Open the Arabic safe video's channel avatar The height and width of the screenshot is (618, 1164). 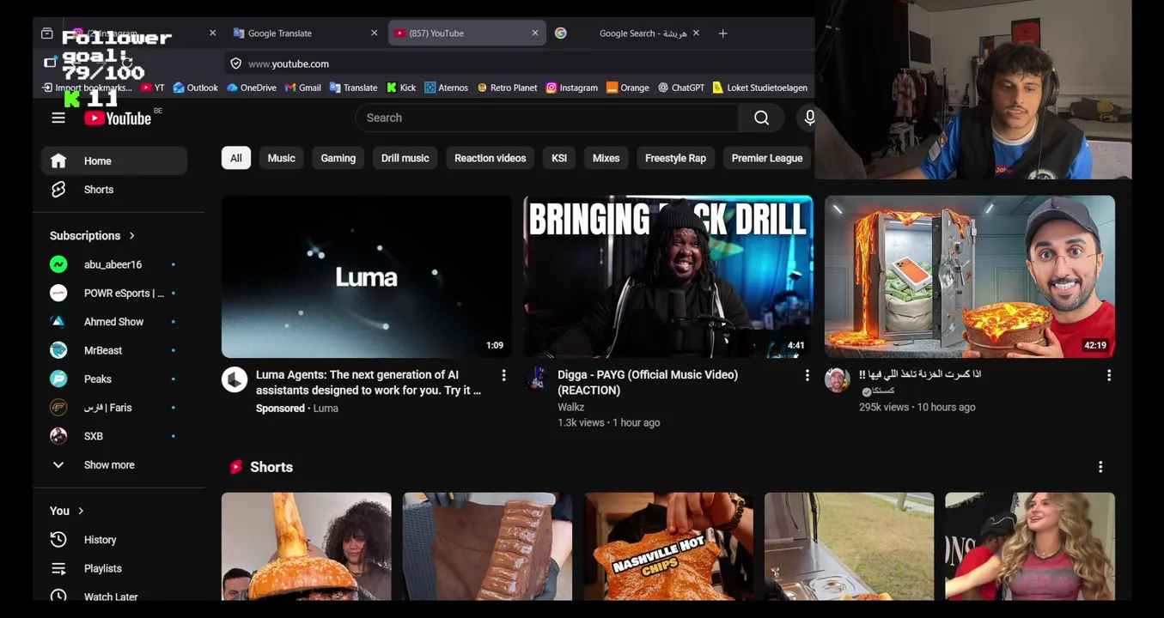point(838,379)
